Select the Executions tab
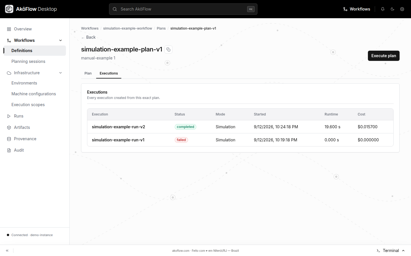 click(109, 73)
